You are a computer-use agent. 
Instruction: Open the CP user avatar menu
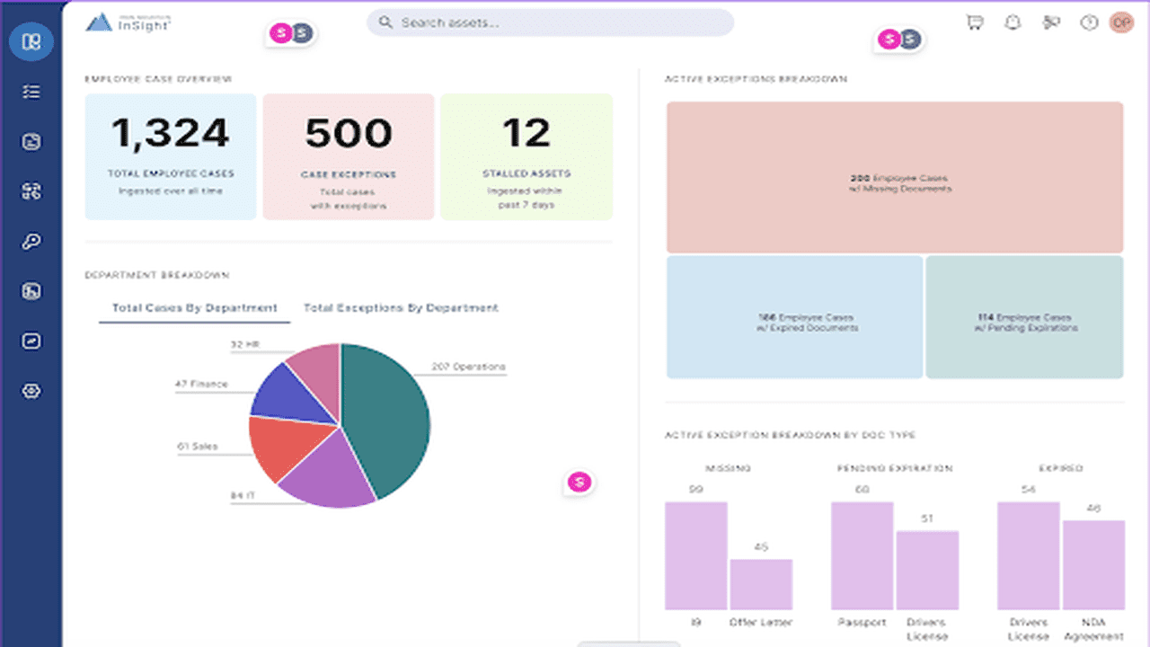(1121, 22)
